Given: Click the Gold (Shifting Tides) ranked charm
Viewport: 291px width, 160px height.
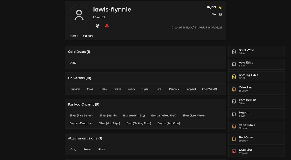Looking at the screenshot, I should (x=139, y=123).
